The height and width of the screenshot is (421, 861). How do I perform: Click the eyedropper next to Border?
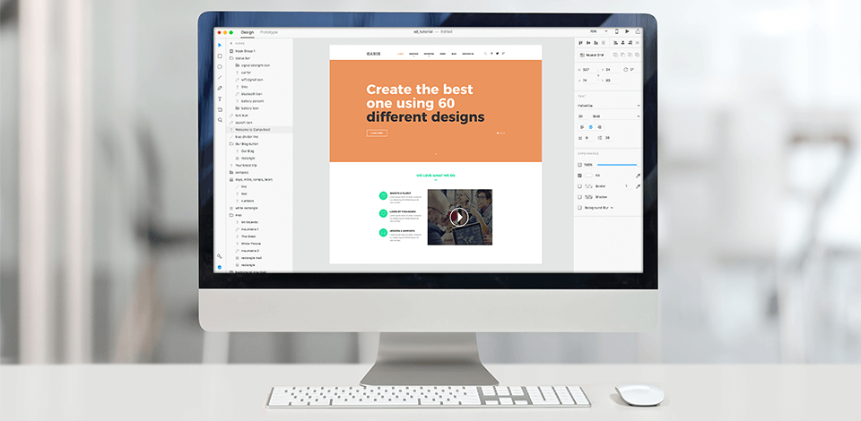[x=638, y=186]
